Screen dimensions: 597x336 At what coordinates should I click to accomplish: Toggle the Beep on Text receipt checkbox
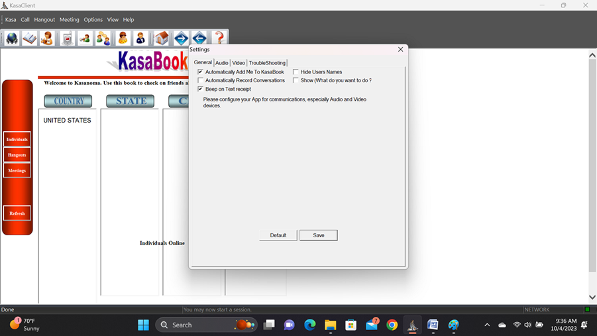(200, 89)
